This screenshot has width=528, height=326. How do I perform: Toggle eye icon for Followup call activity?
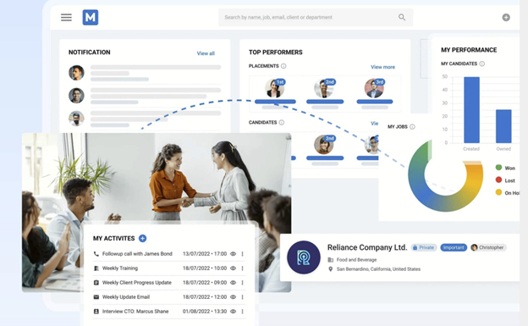pyautogui.click(x=233, y=254)
